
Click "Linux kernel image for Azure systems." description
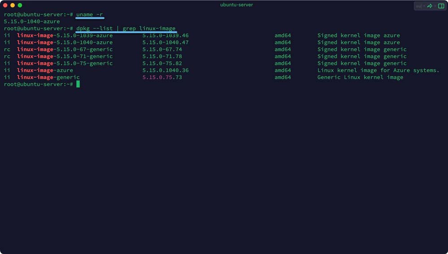tap(378, 70)
